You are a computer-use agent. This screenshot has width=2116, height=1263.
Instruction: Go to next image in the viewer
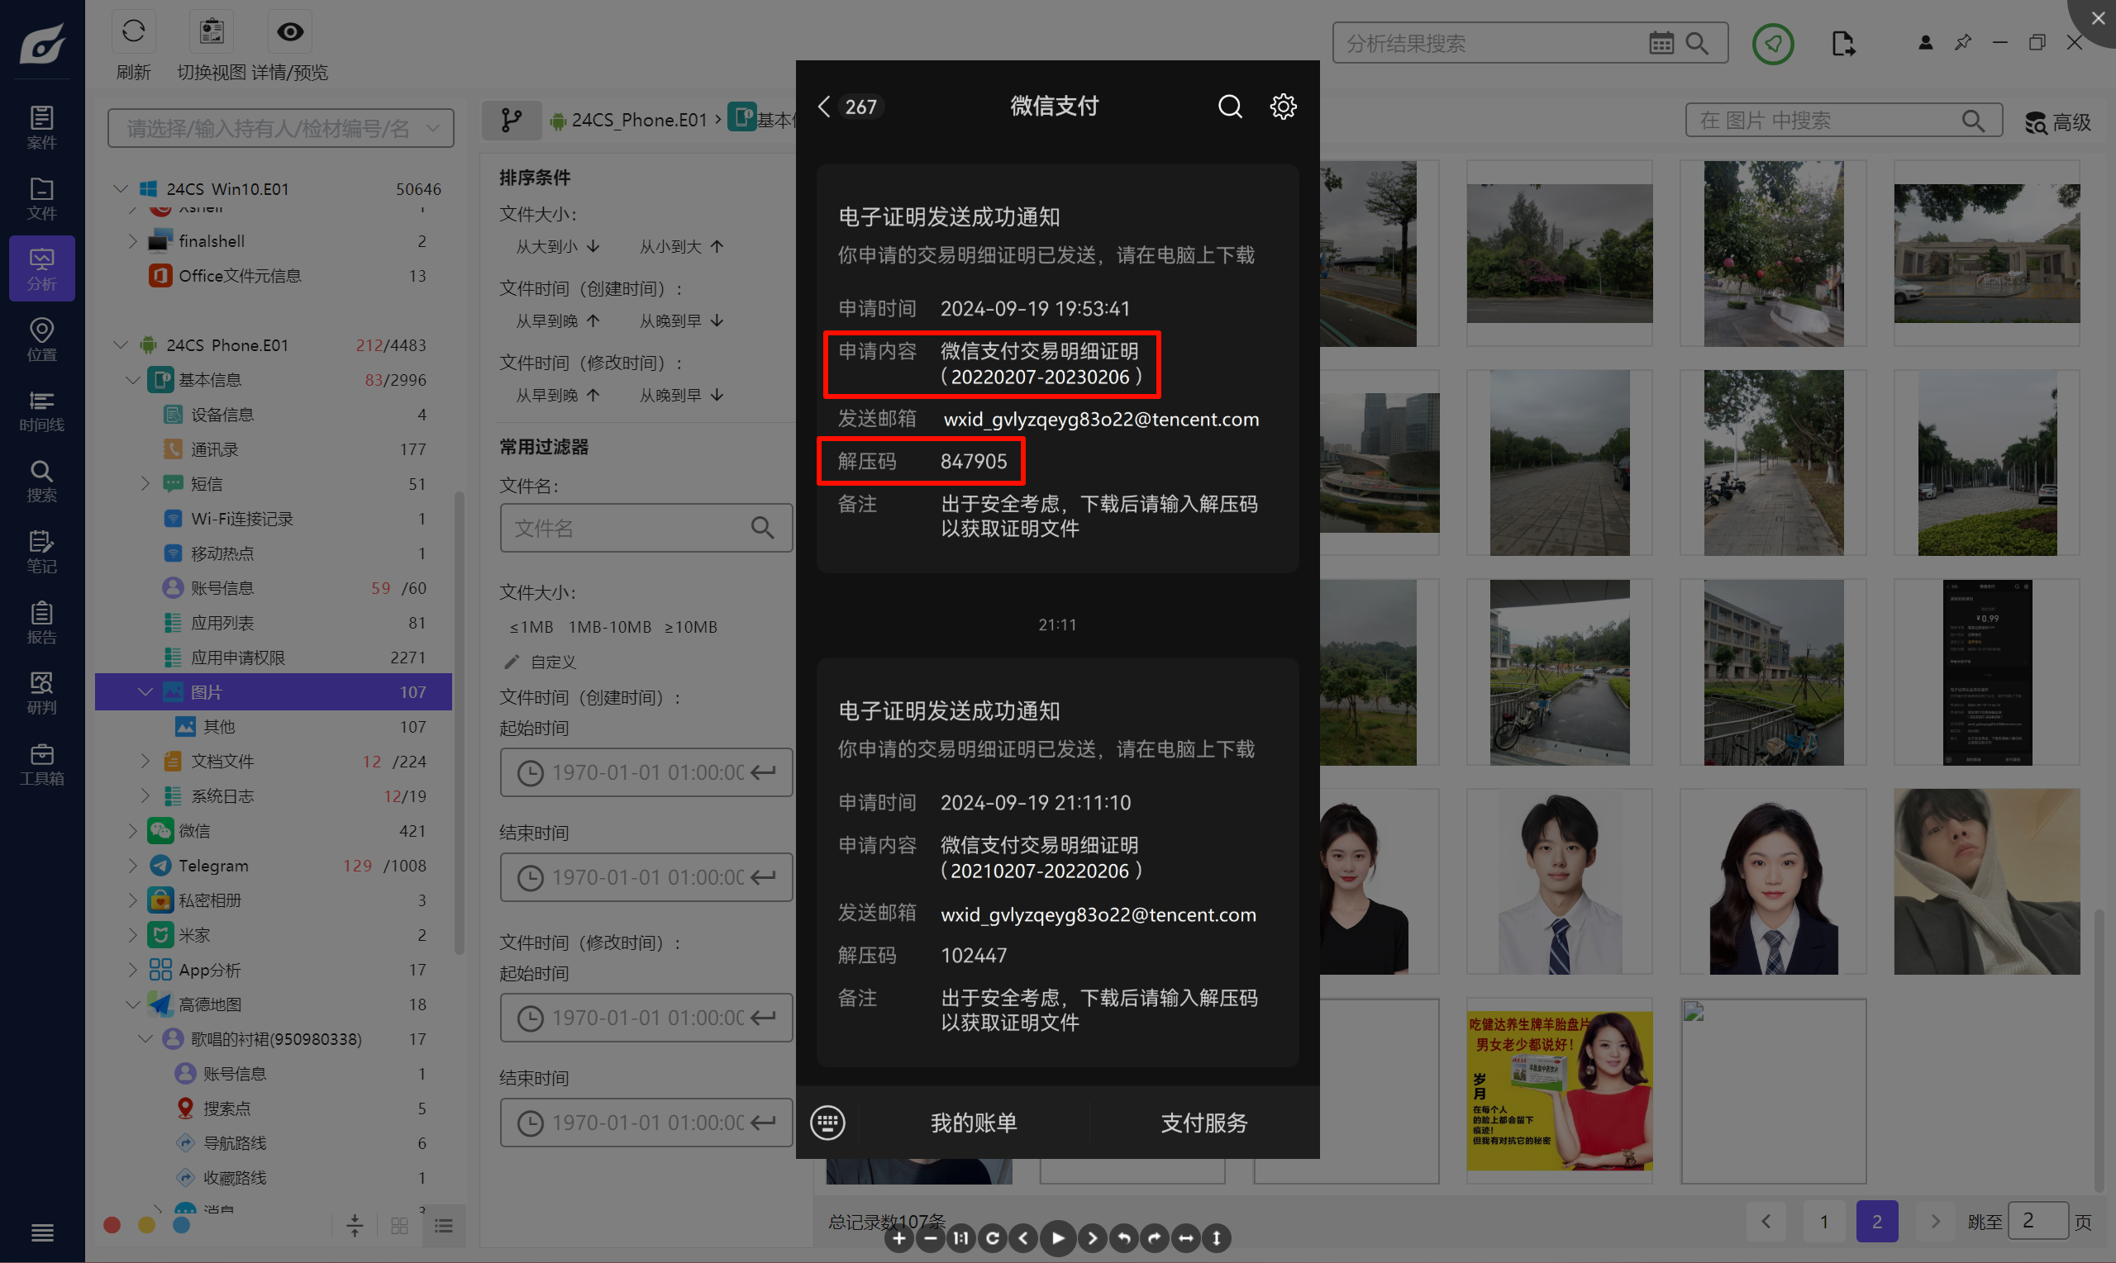[x=1092, y=1238]
